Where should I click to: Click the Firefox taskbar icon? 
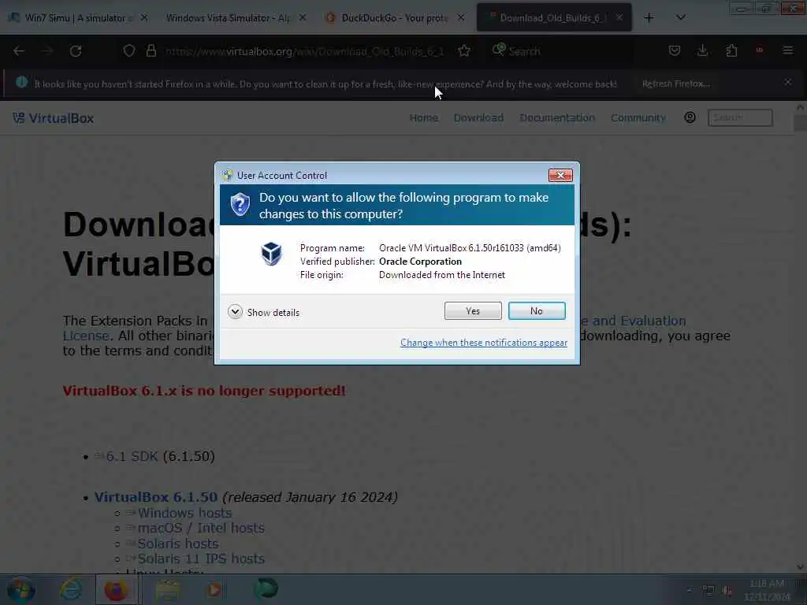[x=116, y=589]
